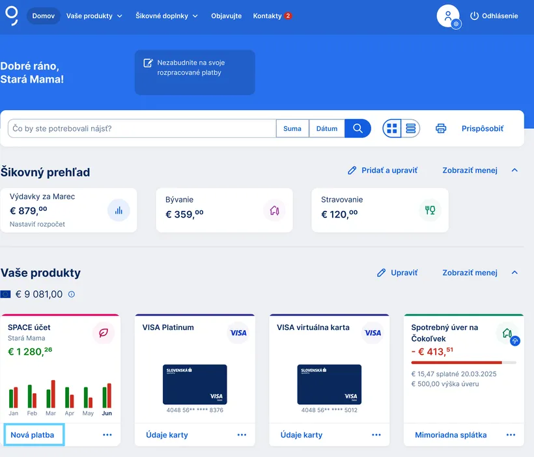
Task: Toggle the Suma search filter
Action: coord(292,128)
